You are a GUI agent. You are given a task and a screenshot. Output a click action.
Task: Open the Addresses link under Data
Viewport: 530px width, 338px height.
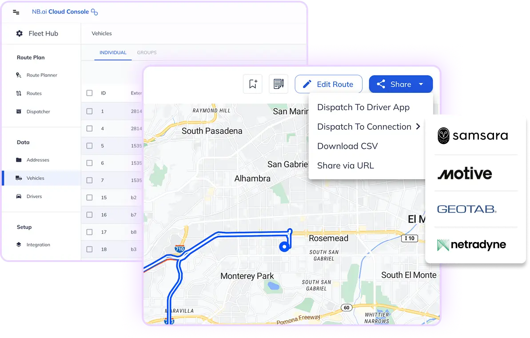tap(38, 160)
